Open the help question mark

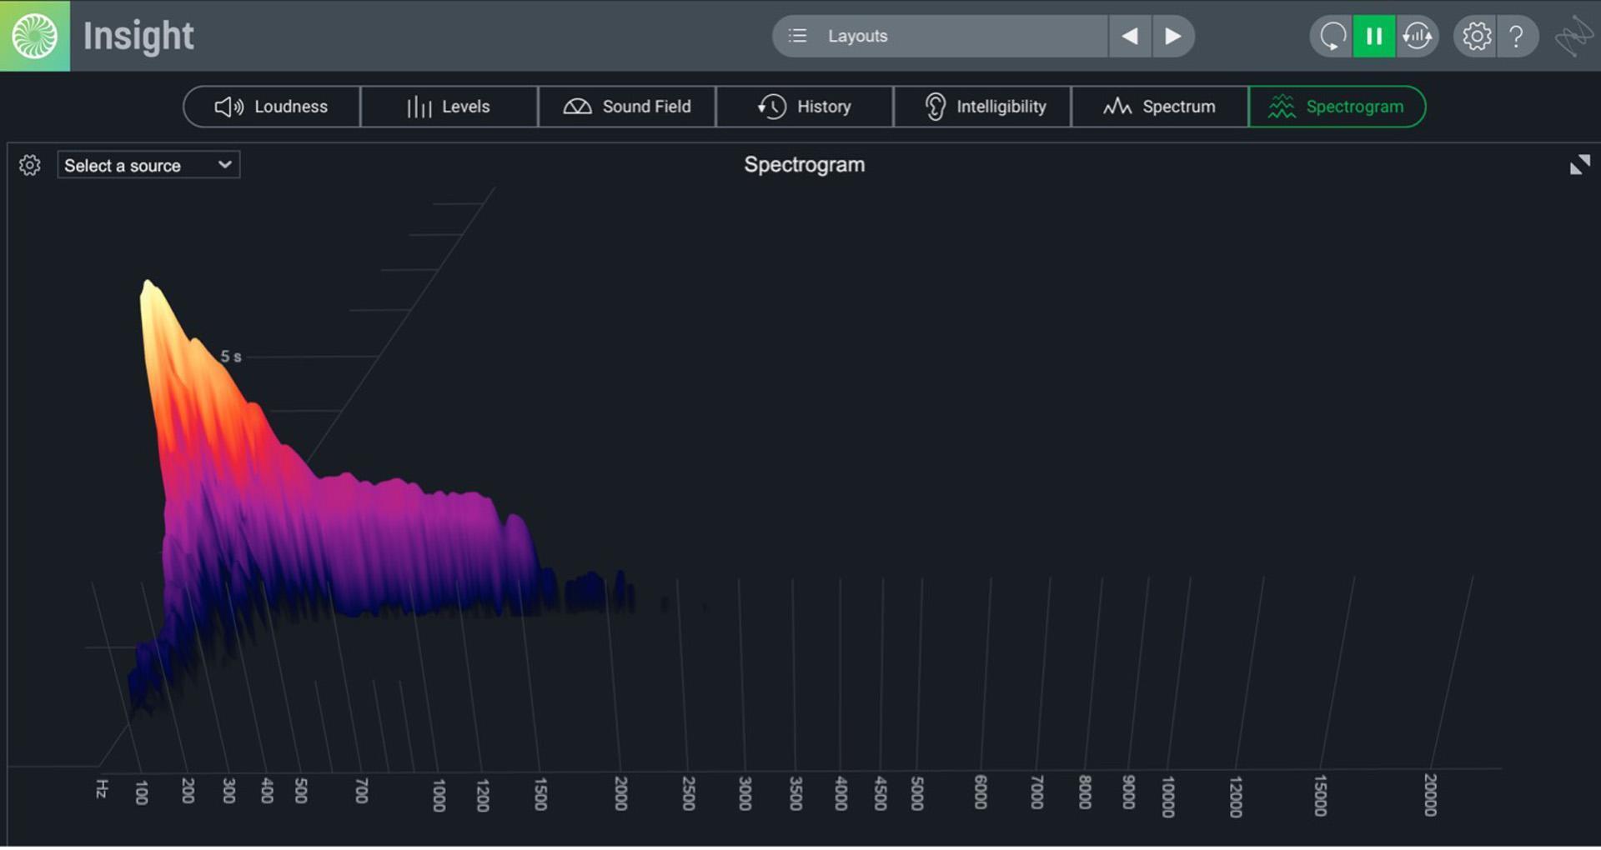coord(1517,36)
